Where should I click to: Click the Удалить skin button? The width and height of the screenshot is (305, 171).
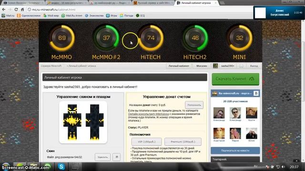pyautogui.click(x=103, y=157)
